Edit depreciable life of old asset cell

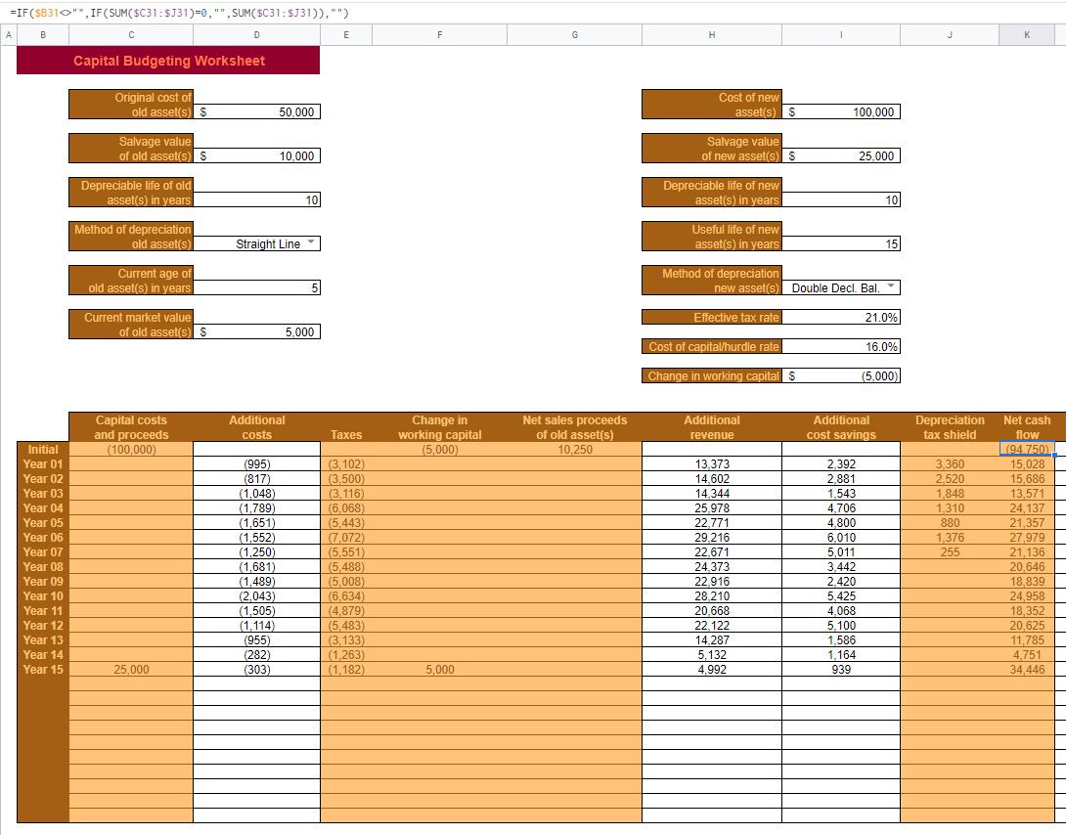coord(256,199)
